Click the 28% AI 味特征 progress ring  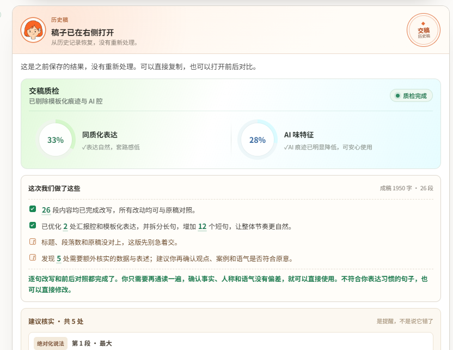(257, 140)
